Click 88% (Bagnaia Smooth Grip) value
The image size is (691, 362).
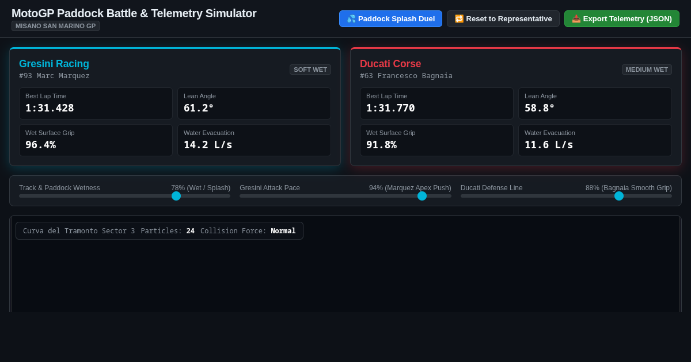[x=629, y=188]
